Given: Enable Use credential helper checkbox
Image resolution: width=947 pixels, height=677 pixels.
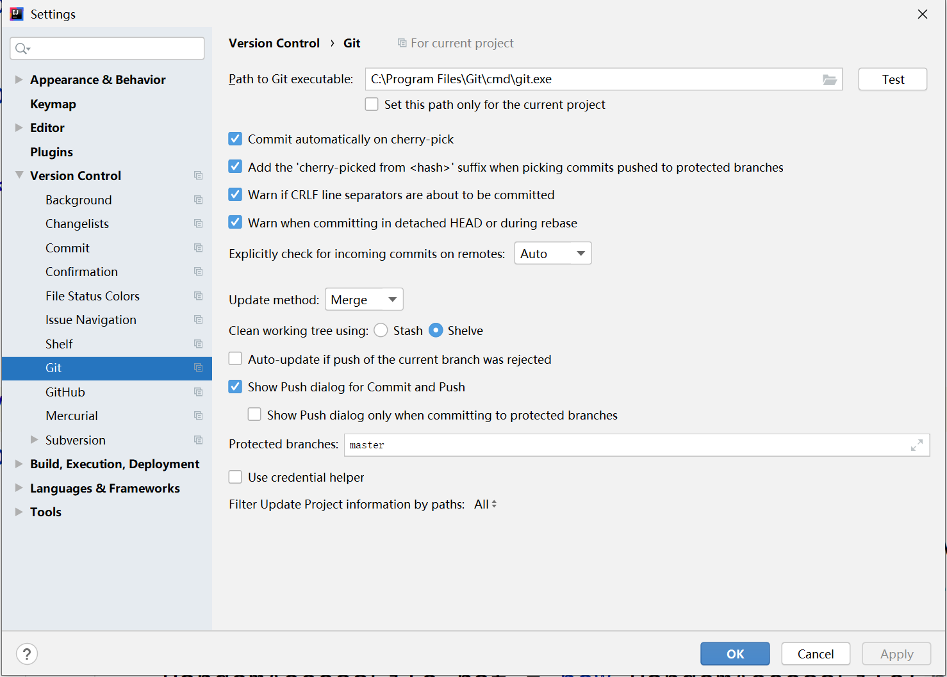Looking at the screenshot, I should coord(236,477).
